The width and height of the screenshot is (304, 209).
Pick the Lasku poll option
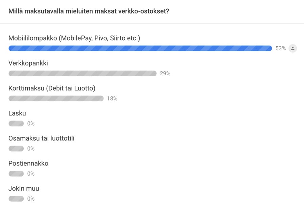coord(17,113)
